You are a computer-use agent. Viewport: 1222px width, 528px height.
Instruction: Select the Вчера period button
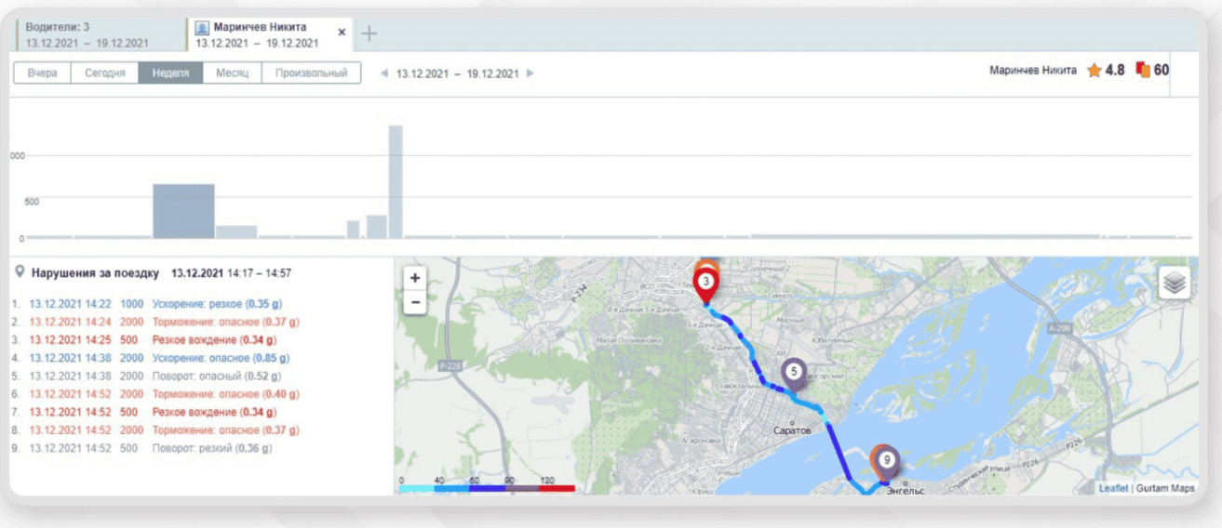pos(43,73)
